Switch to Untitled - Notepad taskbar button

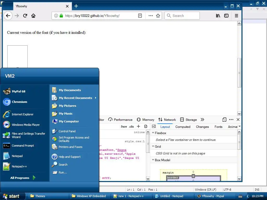tap(173, 196)
